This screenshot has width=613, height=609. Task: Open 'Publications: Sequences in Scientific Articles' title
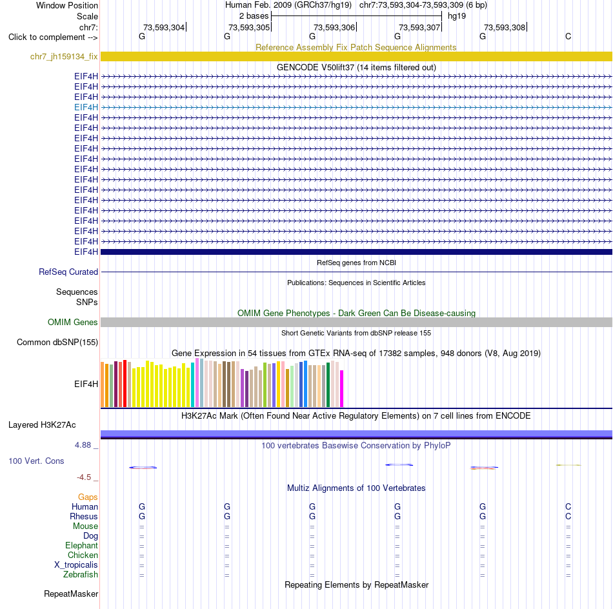pos(356,283)
